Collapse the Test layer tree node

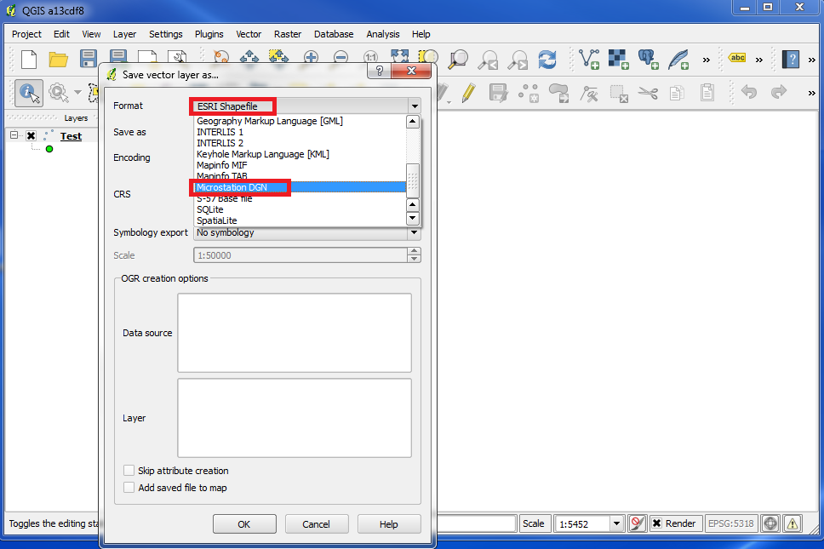14,135
